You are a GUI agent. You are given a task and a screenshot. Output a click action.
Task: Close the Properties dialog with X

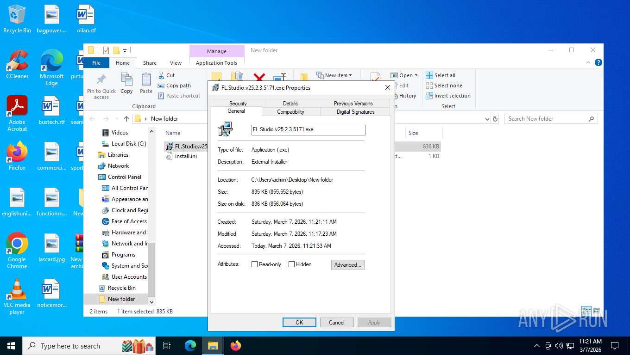(x=388, y=87)
